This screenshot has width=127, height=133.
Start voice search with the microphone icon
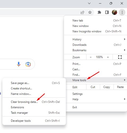[19, 64]
